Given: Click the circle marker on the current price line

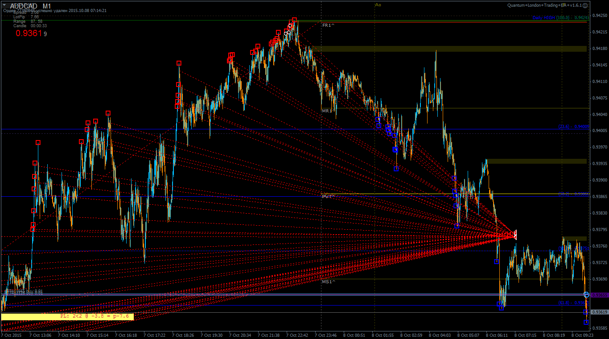Looking at the screenshot, I should (586, 295).
